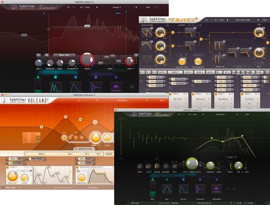Remove Dry Level modulation slot in Twin 2
The width and height of the screenshot is (270, 205).
pos(258,85)
